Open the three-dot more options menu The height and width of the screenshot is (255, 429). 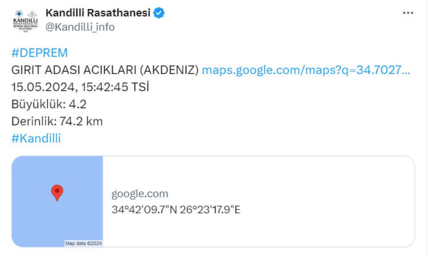(408, 13)
